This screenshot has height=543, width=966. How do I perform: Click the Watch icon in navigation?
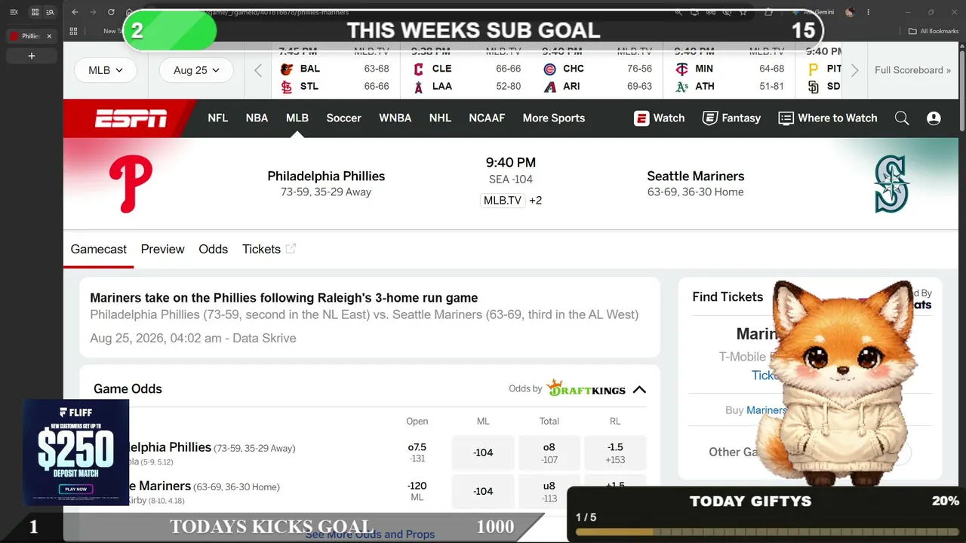pyautogui.click(x=641, y=118)
